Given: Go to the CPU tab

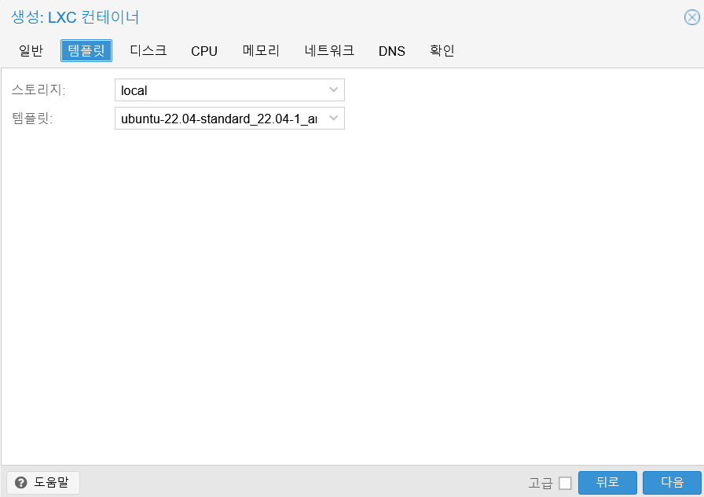Looking at the screenshot, I should point(204,51).
